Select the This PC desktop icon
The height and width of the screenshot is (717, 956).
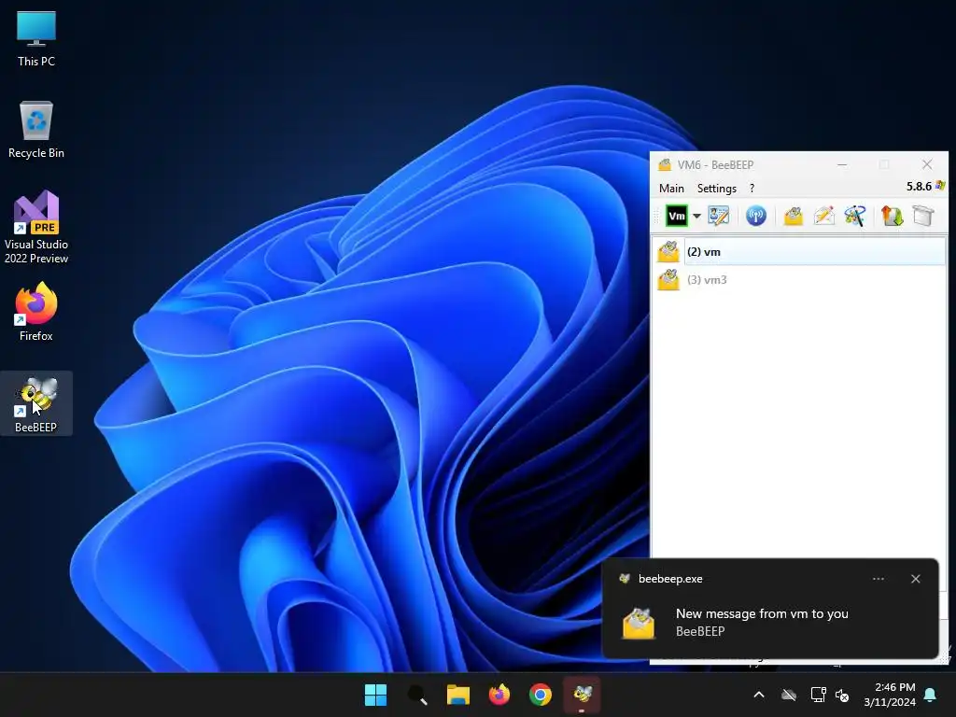[x=36, y=38]
